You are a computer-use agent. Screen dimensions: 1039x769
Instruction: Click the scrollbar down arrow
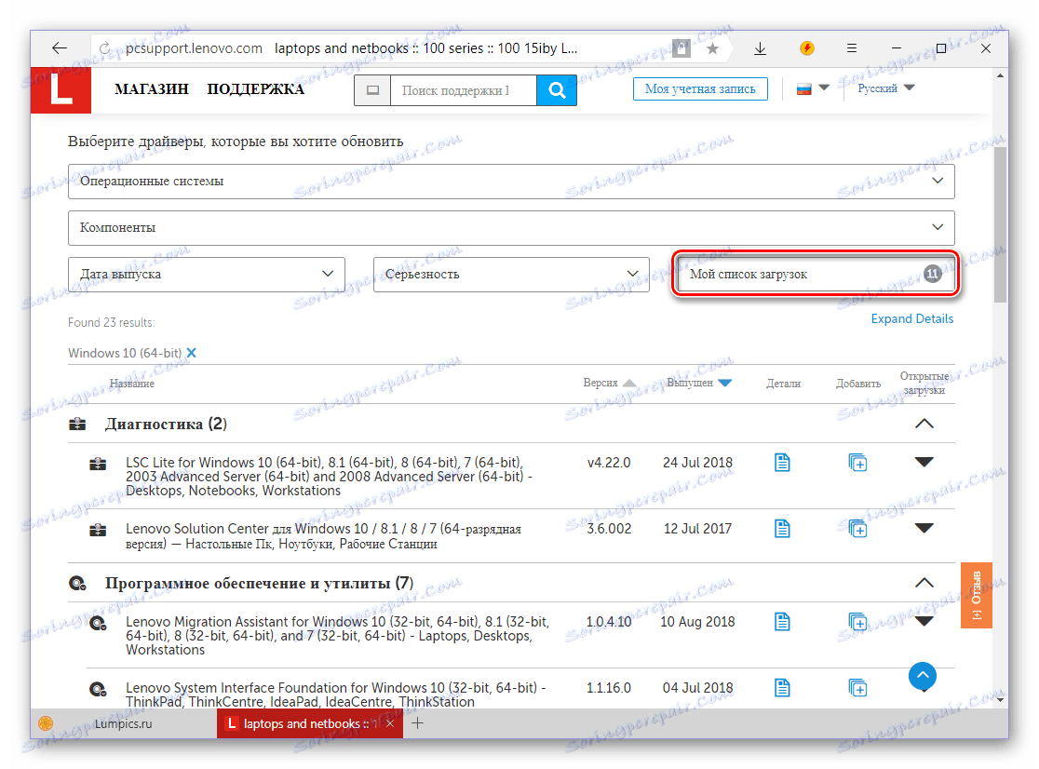click(x=1000, y=699)
